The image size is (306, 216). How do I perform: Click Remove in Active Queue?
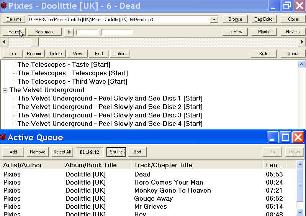tap(38, 152)
